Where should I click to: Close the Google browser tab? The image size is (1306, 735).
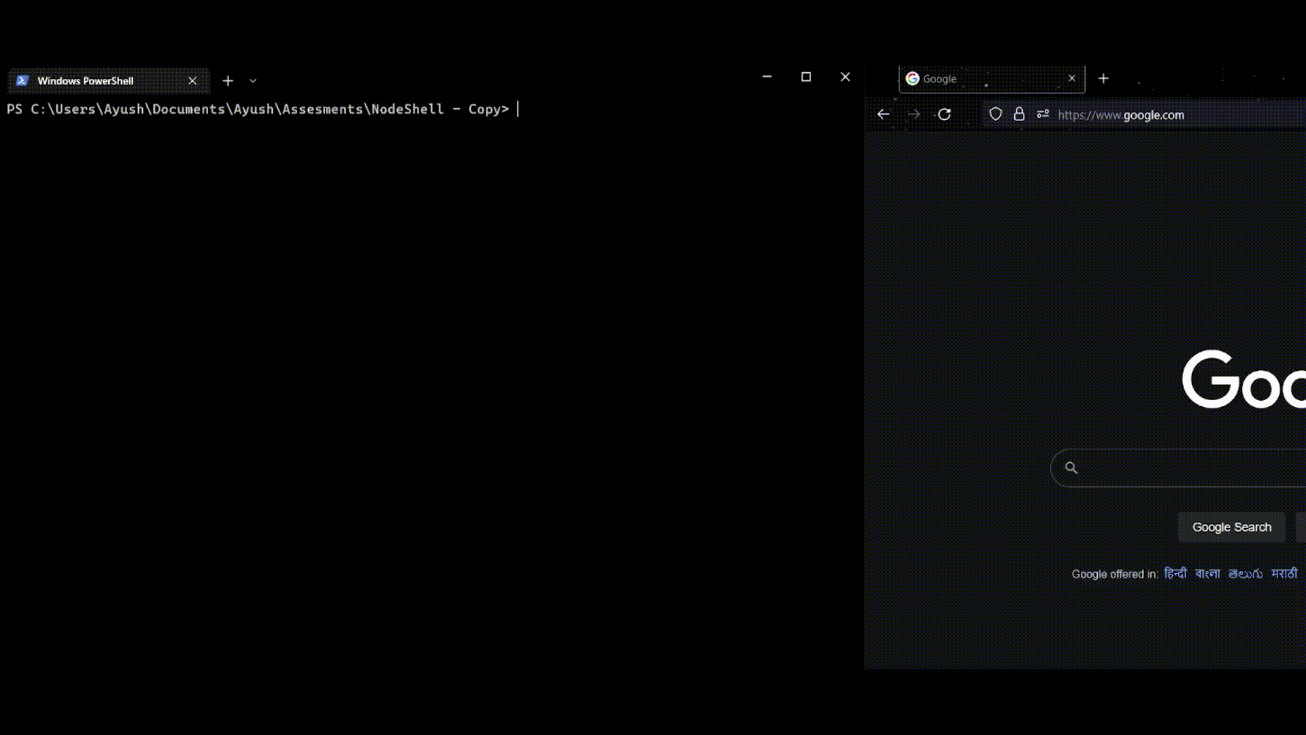[1072, 78]
